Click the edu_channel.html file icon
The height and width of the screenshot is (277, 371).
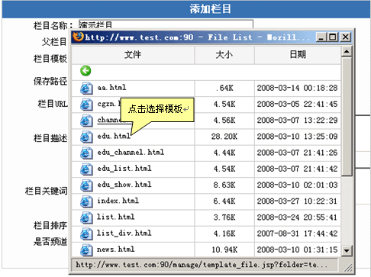pyautogui.click(x=86, y=153)
